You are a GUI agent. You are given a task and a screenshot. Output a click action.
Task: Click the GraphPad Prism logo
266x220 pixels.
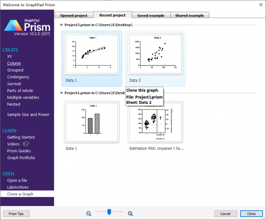[x=27, y=25]
